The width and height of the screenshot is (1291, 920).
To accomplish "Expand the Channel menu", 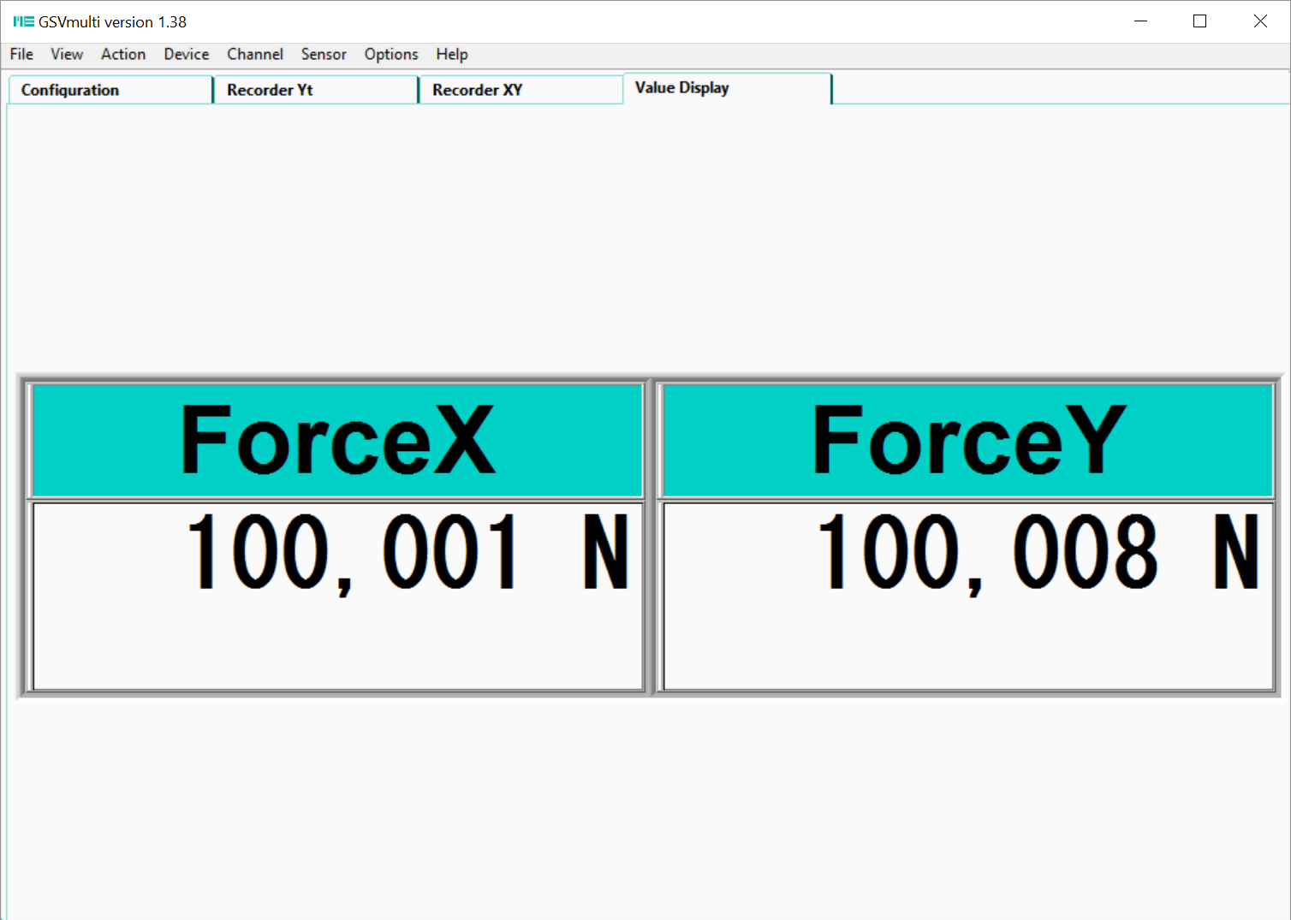I will coord(255,54).
